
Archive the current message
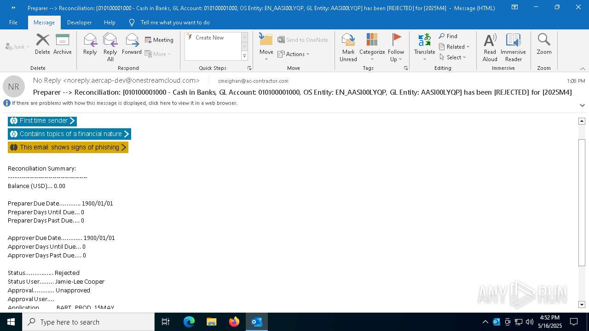coord(62,44)
